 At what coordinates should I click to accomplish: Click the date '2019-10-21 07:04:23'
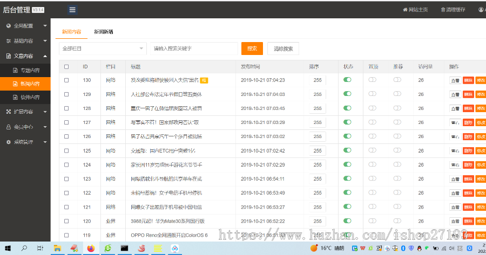coord(263,80)
